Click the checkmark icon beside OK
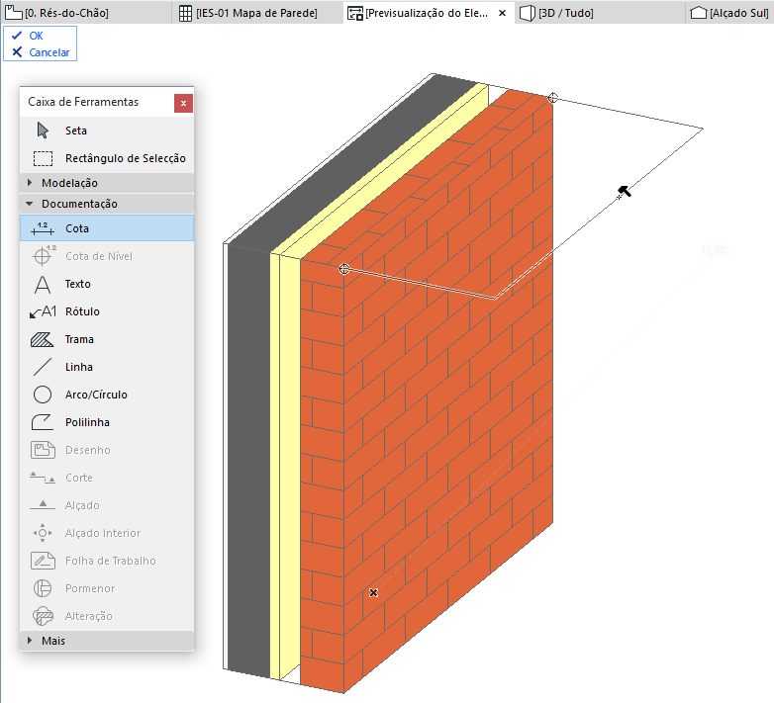 point(17,36)
